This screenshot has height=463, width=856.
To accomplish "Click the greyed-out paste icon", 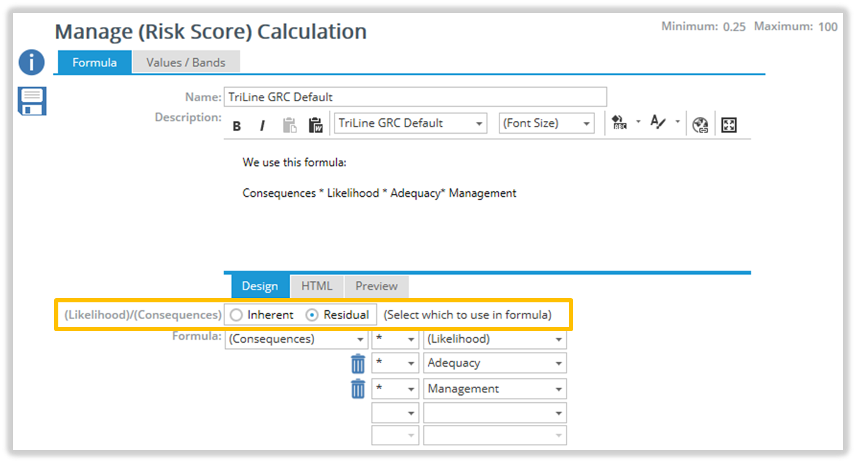I will click(x=289, y=125).
